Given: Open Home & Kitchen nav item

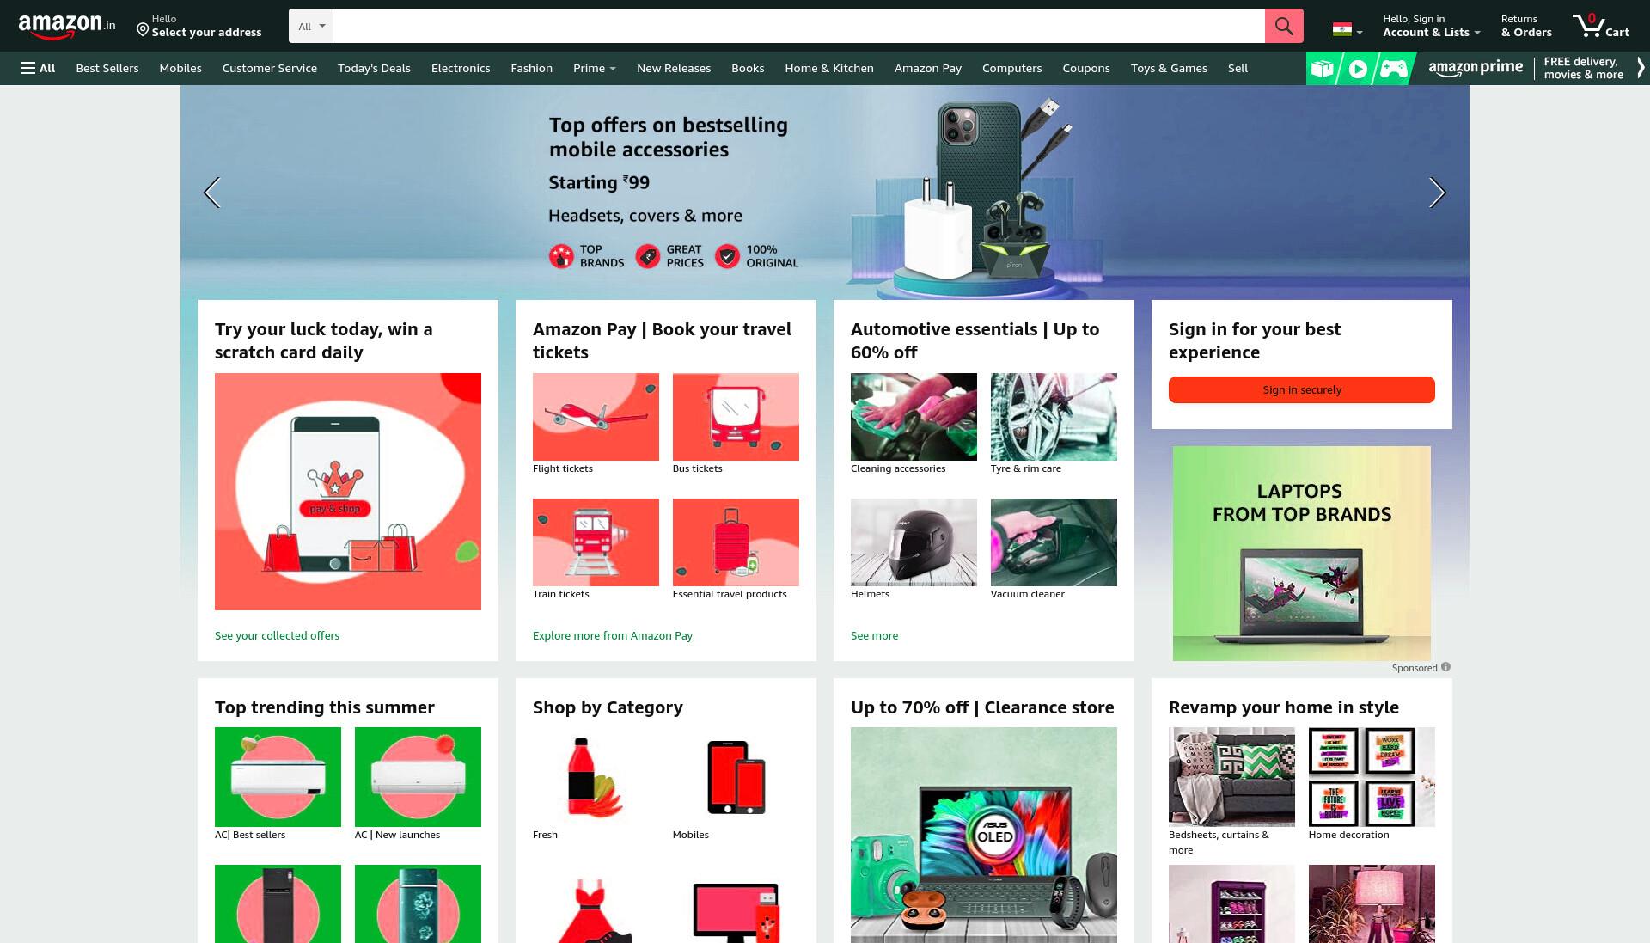Looking at the screenshot, I should coord(829,68).
